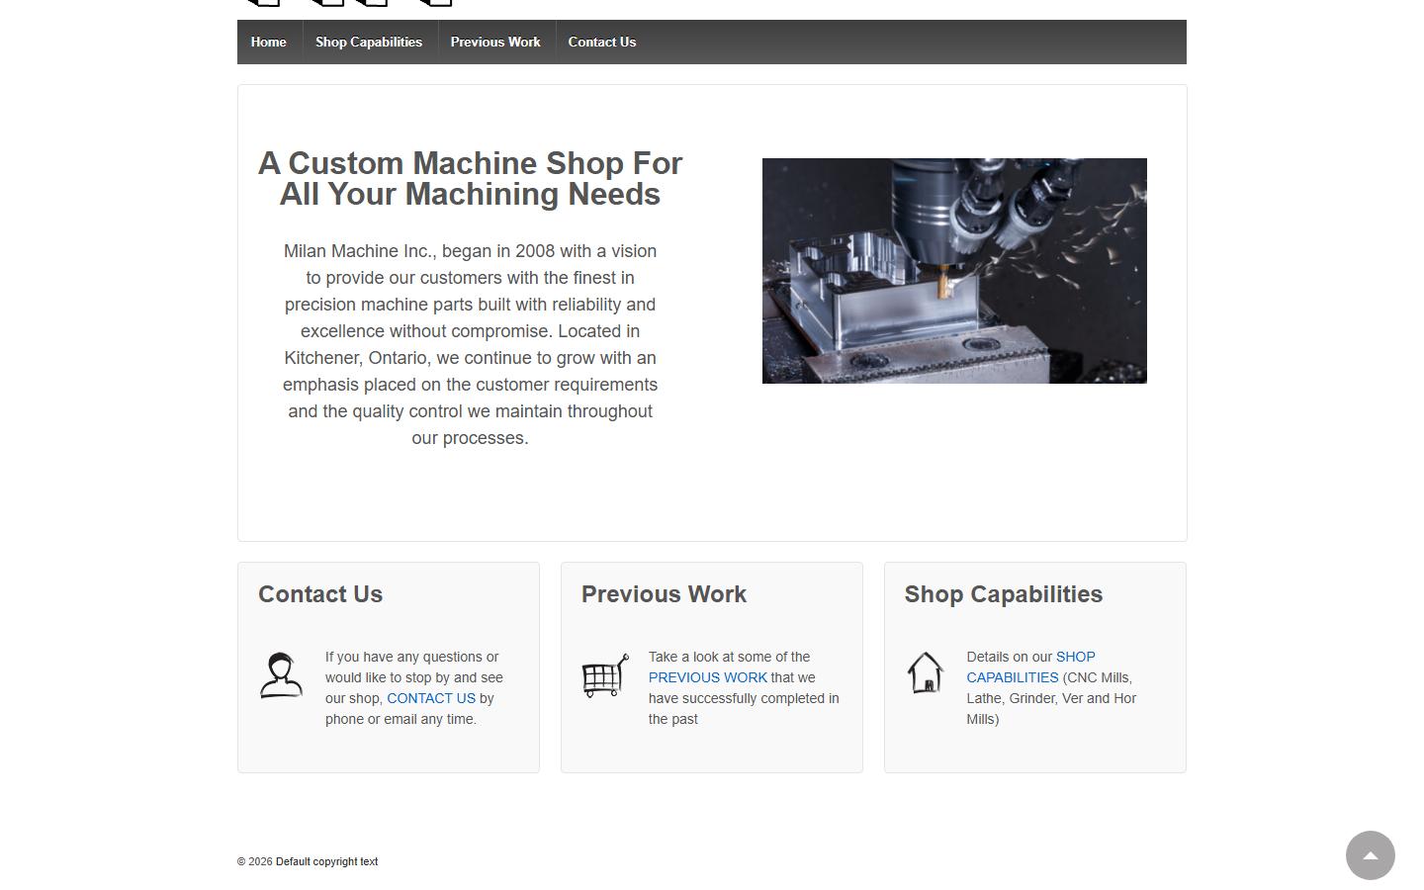
Task: Click the CNC milling machine photo
Action: pos(954,270)
